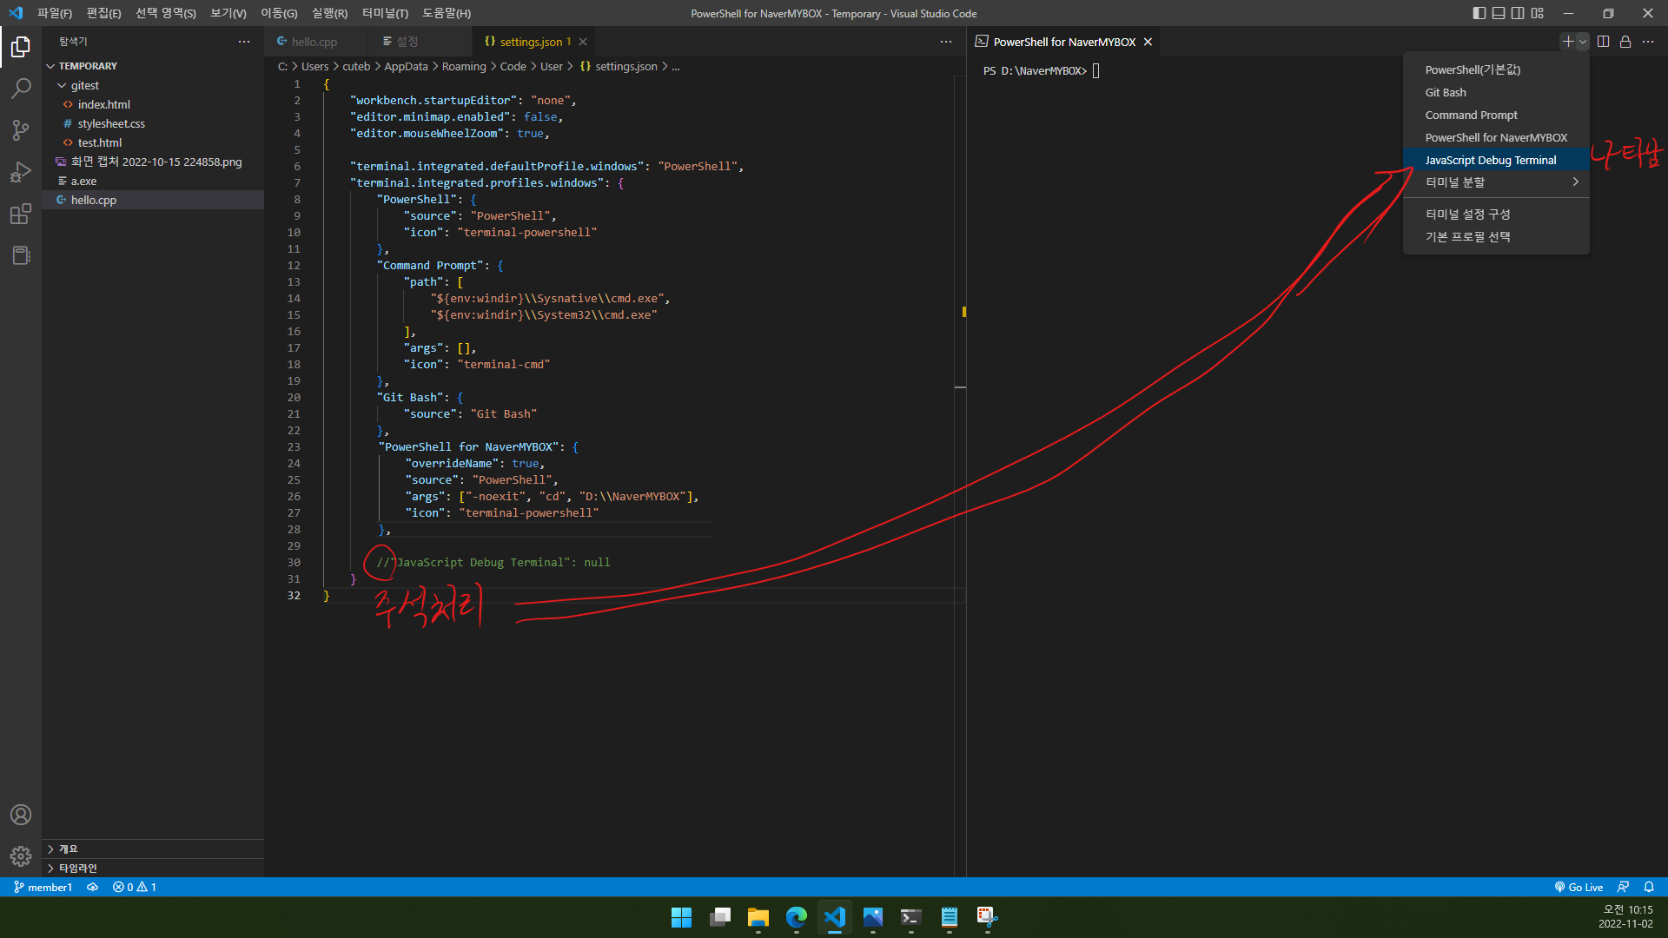Screen dimensions: 1668x938
Task: Open the settings.json tab
Action: 531,41
